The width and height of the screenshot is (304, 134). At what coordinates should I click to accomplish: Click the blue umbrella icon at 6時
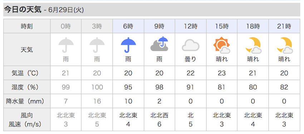(x=128, y=45)
